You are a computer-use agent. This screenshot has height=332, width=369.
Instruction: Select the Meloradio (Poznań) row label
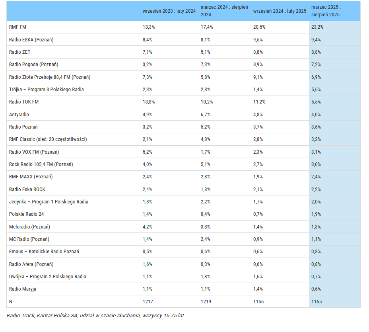tap(29, 227)
